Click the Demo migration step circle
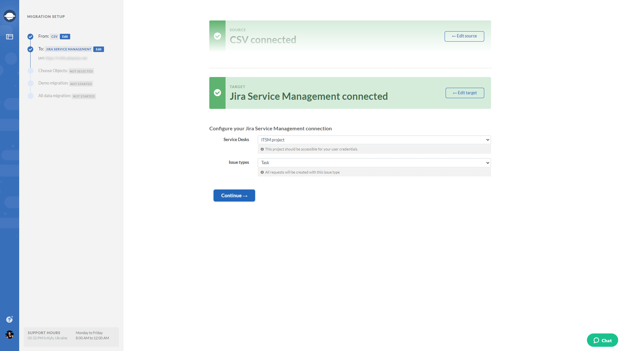The image size is (624, 351). 31,84
